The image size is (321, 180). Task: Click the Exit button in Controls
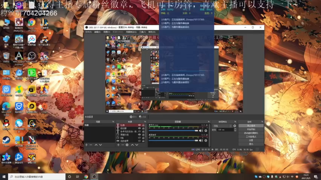tap(251, 144)
